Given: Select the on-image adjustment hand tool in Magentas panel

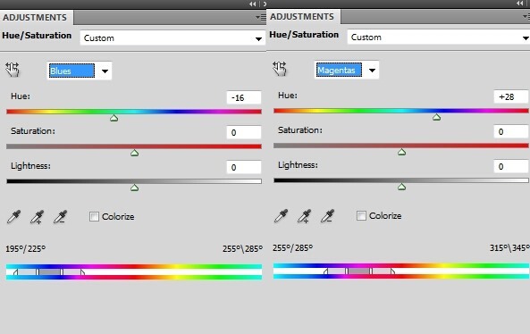Looking at the screenshot, I should coord(280,69).
